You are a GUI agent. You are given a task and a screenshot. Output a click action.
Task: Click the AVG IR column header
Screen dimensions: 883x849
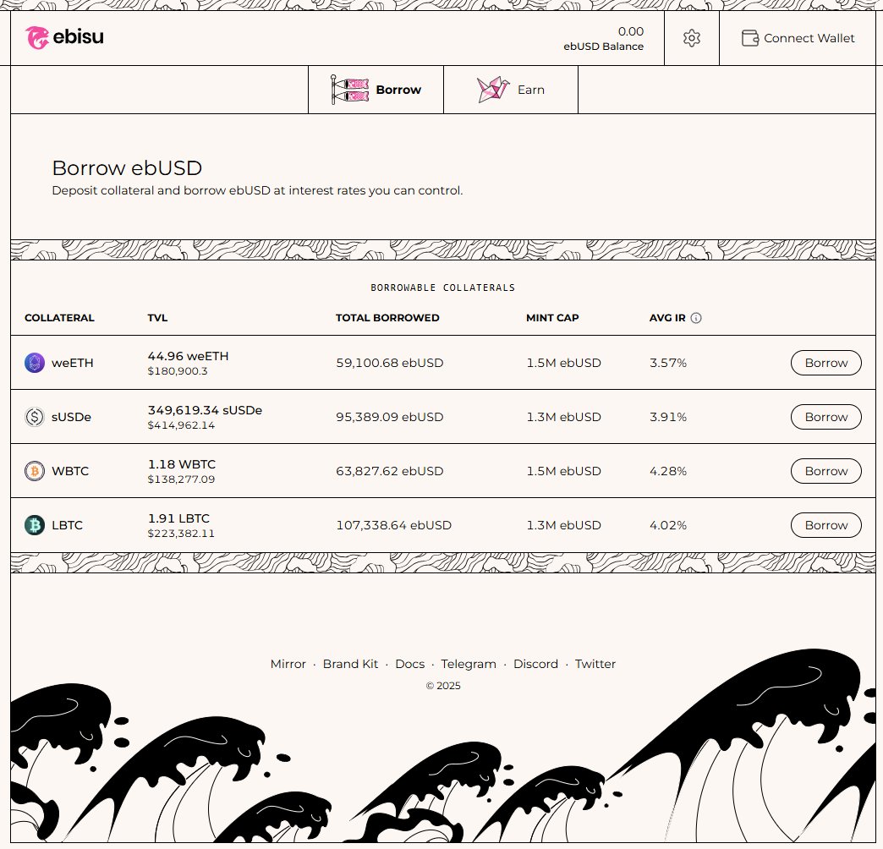667,318
